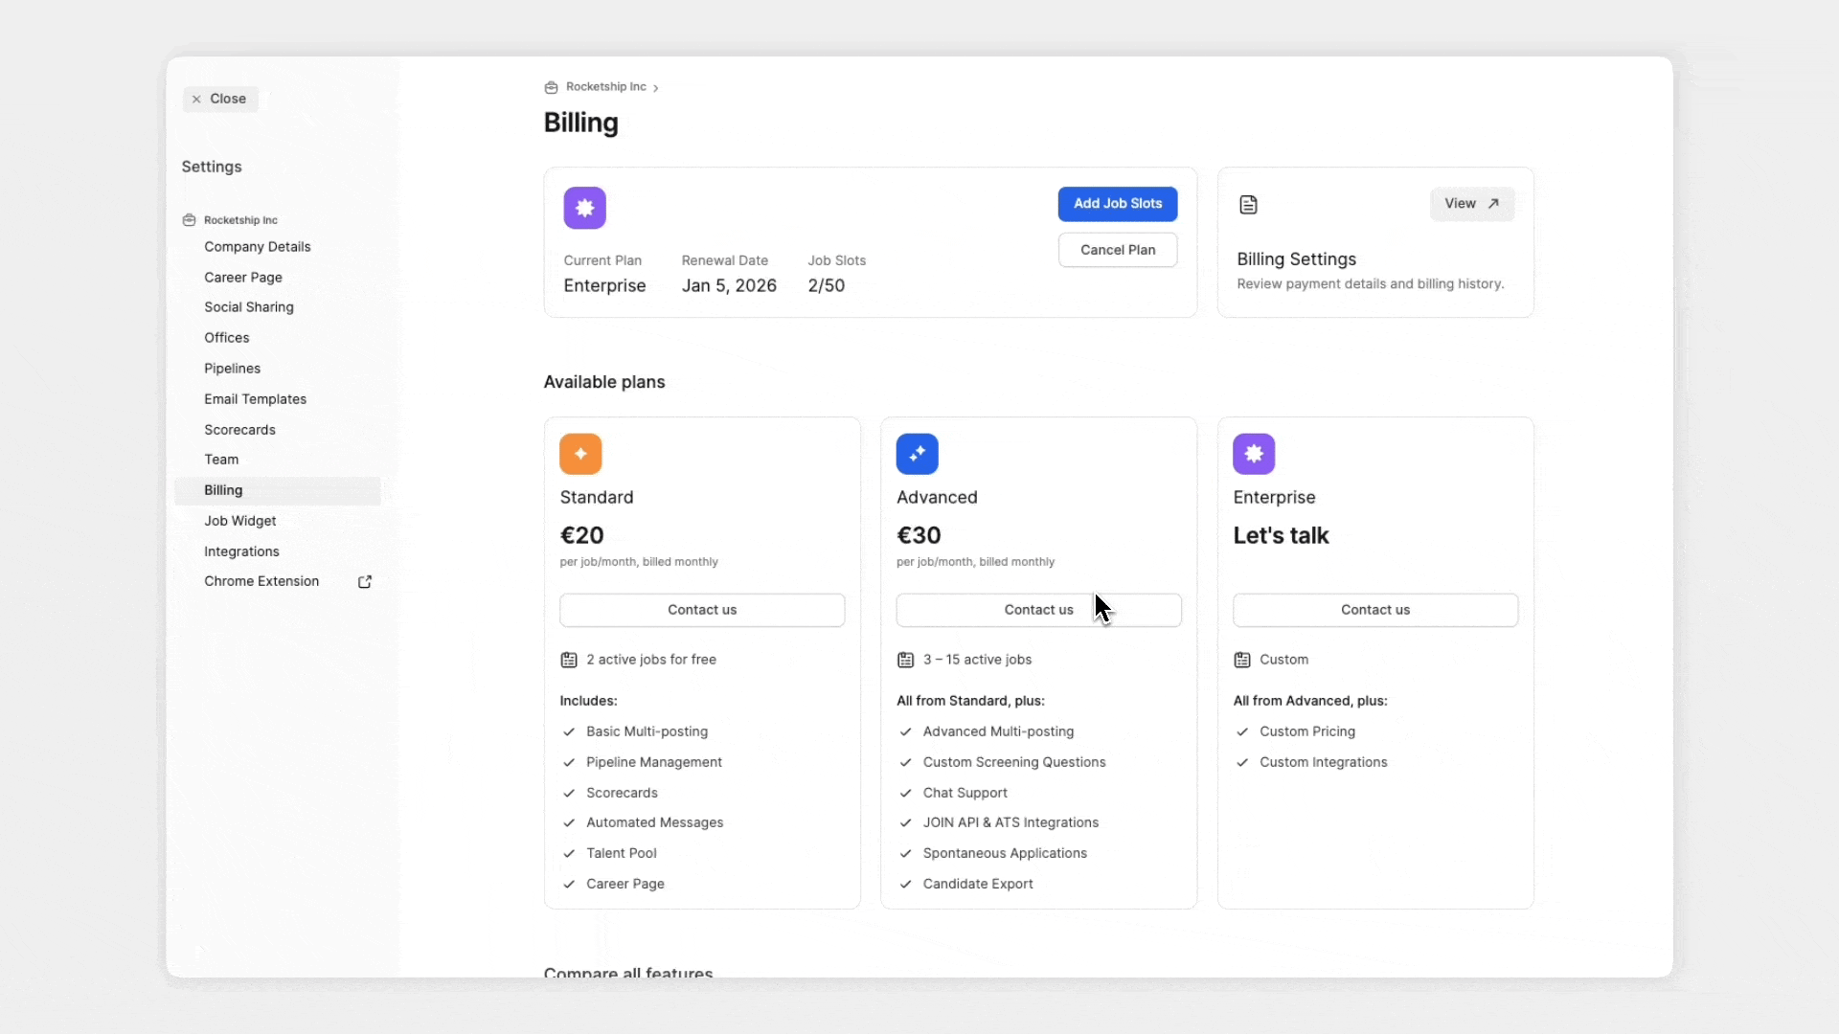Screen dimensions: 1839x1034
Task: Click the Billing Settings document icon
Action: [1248, 205]
